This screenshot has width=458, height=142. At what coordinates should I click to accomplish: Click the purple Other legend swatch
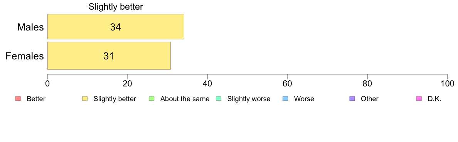tap(352, 99)
